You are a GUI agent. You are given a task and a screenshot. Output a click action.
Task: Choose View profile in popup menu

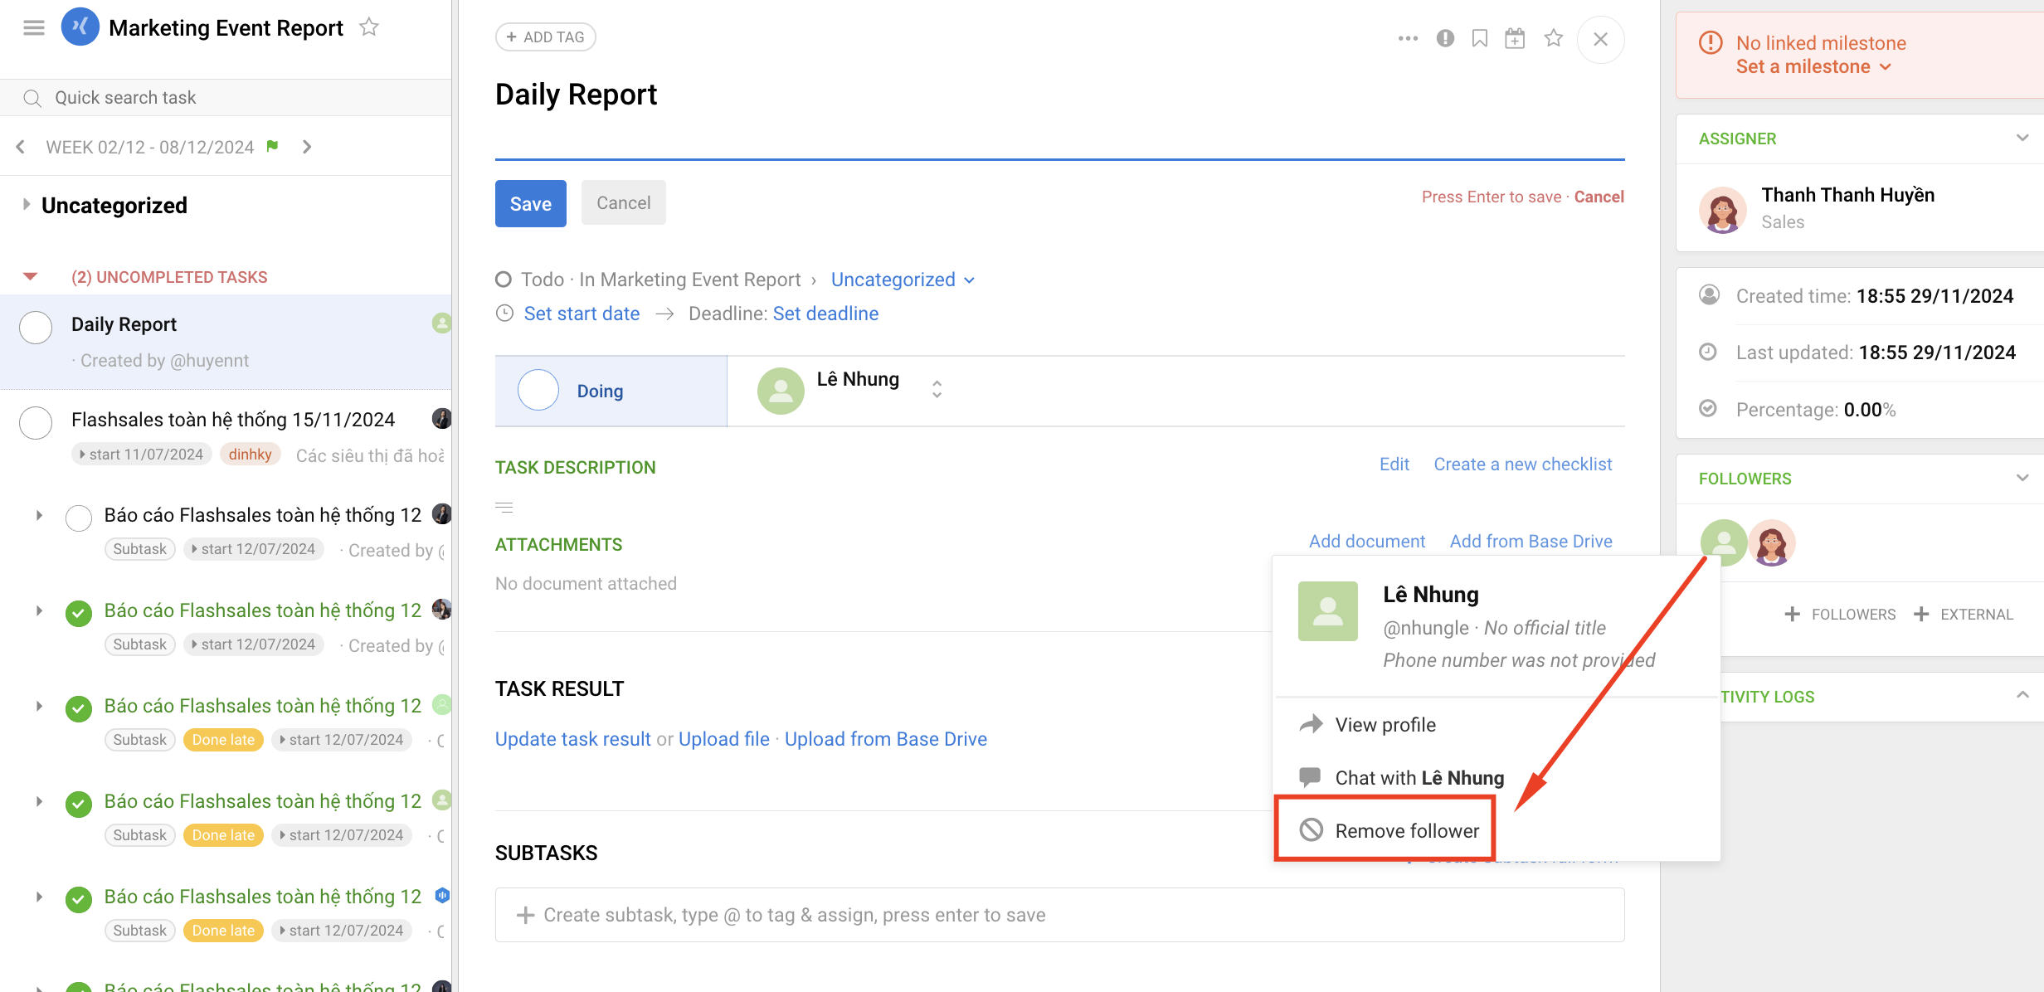(1385, 724)
